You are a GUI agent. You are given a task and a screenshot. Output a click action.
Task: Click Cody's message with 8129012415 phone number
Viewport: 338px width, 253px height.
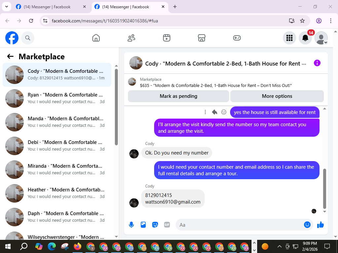coord(173,198)
